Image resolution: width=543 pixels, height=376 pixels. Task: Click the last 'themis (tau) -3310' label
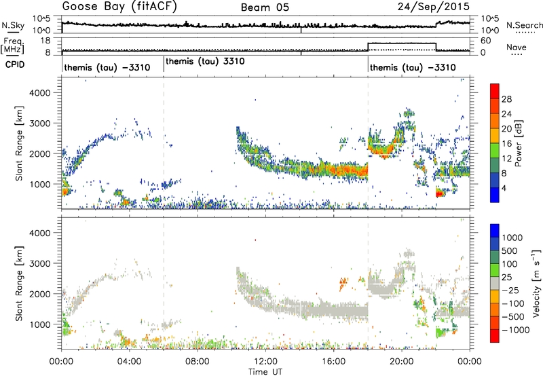413,67
